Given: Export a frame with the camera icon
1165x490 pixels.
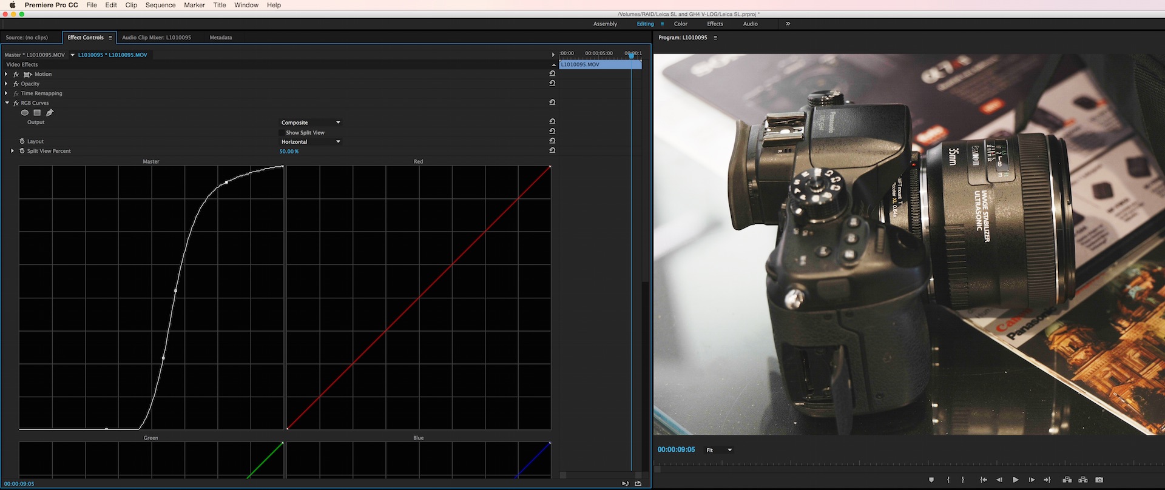Looking at the screenshot, I should tap(1099, 480).
